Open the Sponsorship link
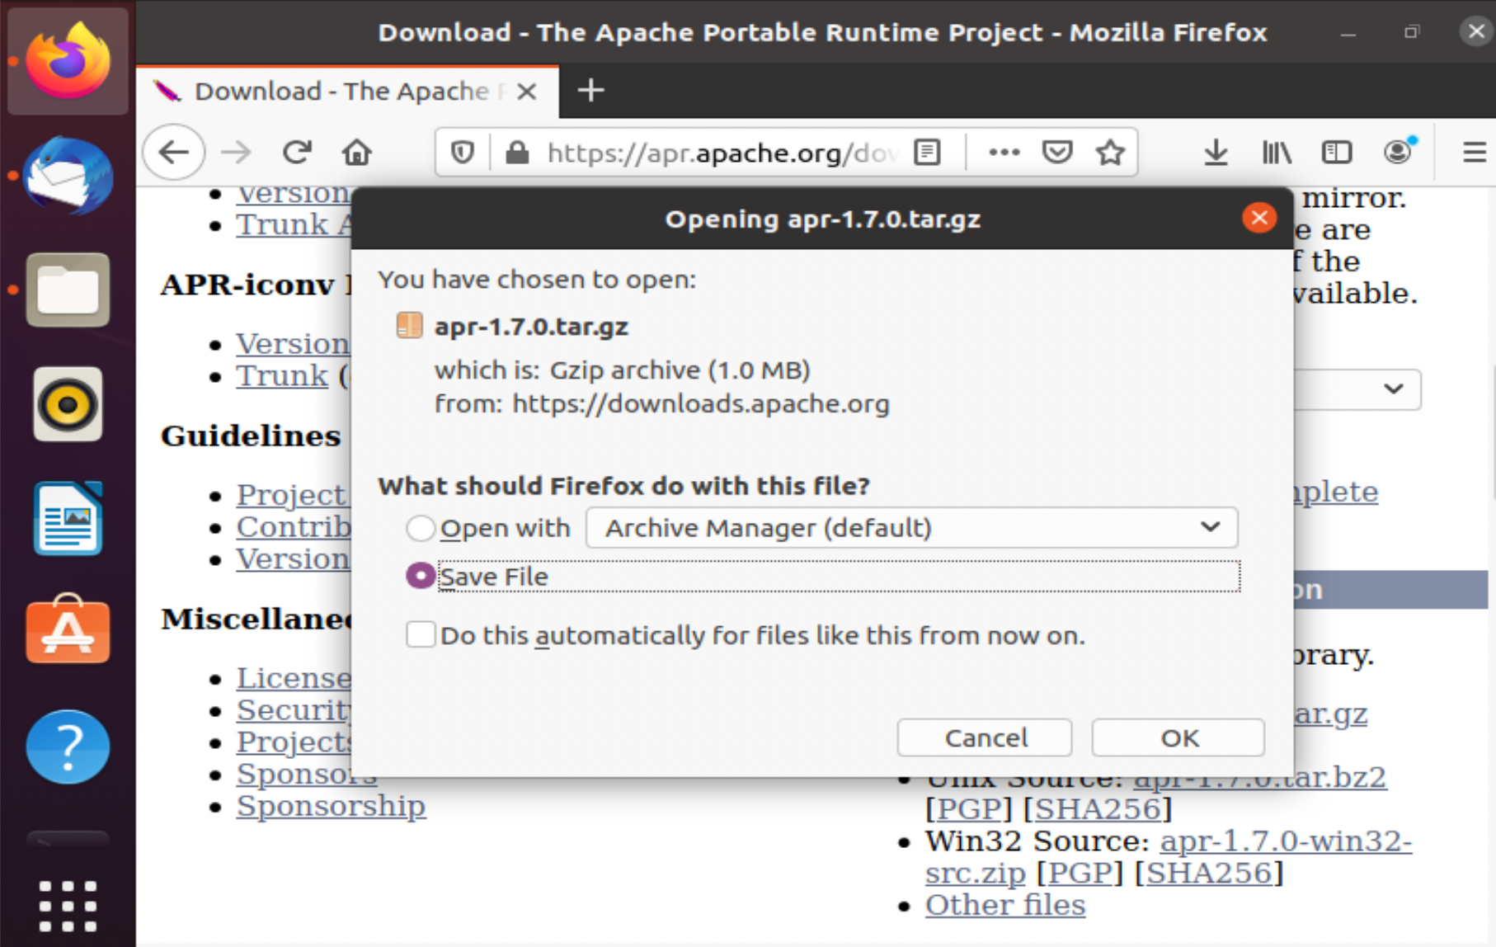The height and width of the screenshot is (947, 1496). point(331,806)
